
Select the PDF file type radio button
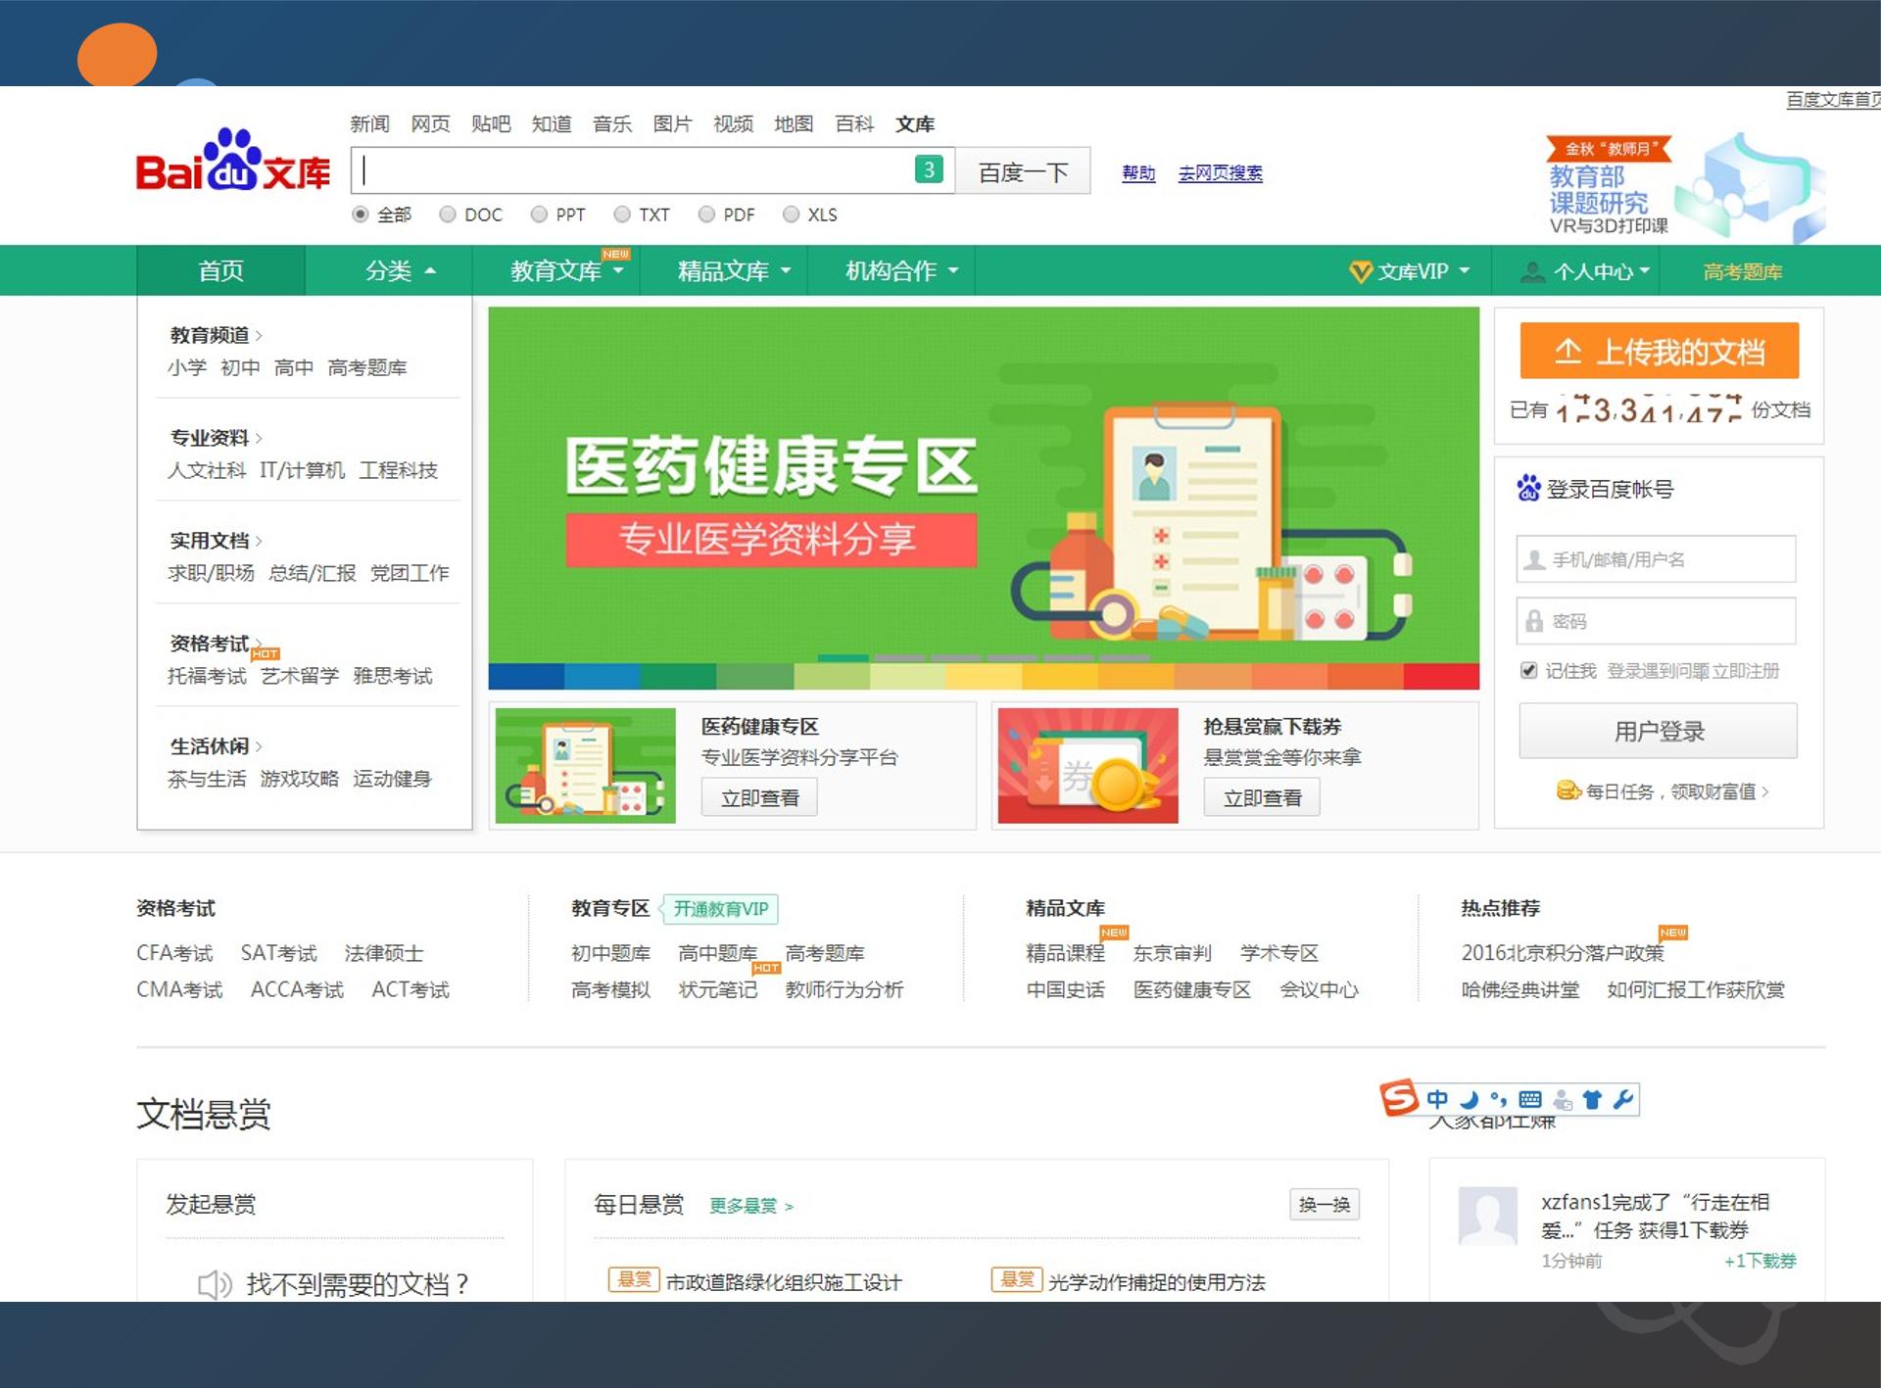(x=706, y=214)
